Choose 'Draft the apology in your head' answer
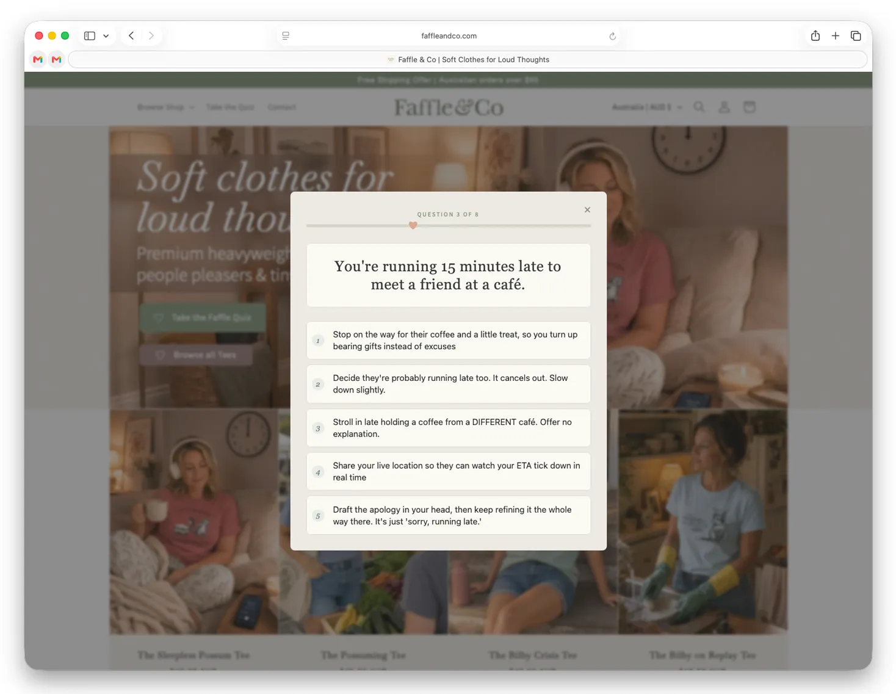Screen dimensions: 896x694 pyautogui.click(x=448, y=515)
